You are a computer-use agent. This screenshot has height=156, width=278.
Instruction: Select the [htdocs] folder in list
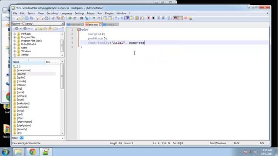pyautogui.click(x=21, y=85)
